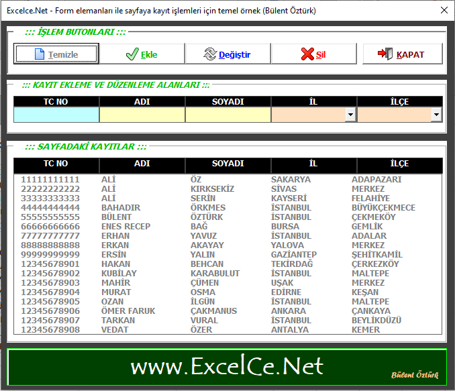455x391 pixels.
Task: Click the Ekle button label
Action: point(149,54)
